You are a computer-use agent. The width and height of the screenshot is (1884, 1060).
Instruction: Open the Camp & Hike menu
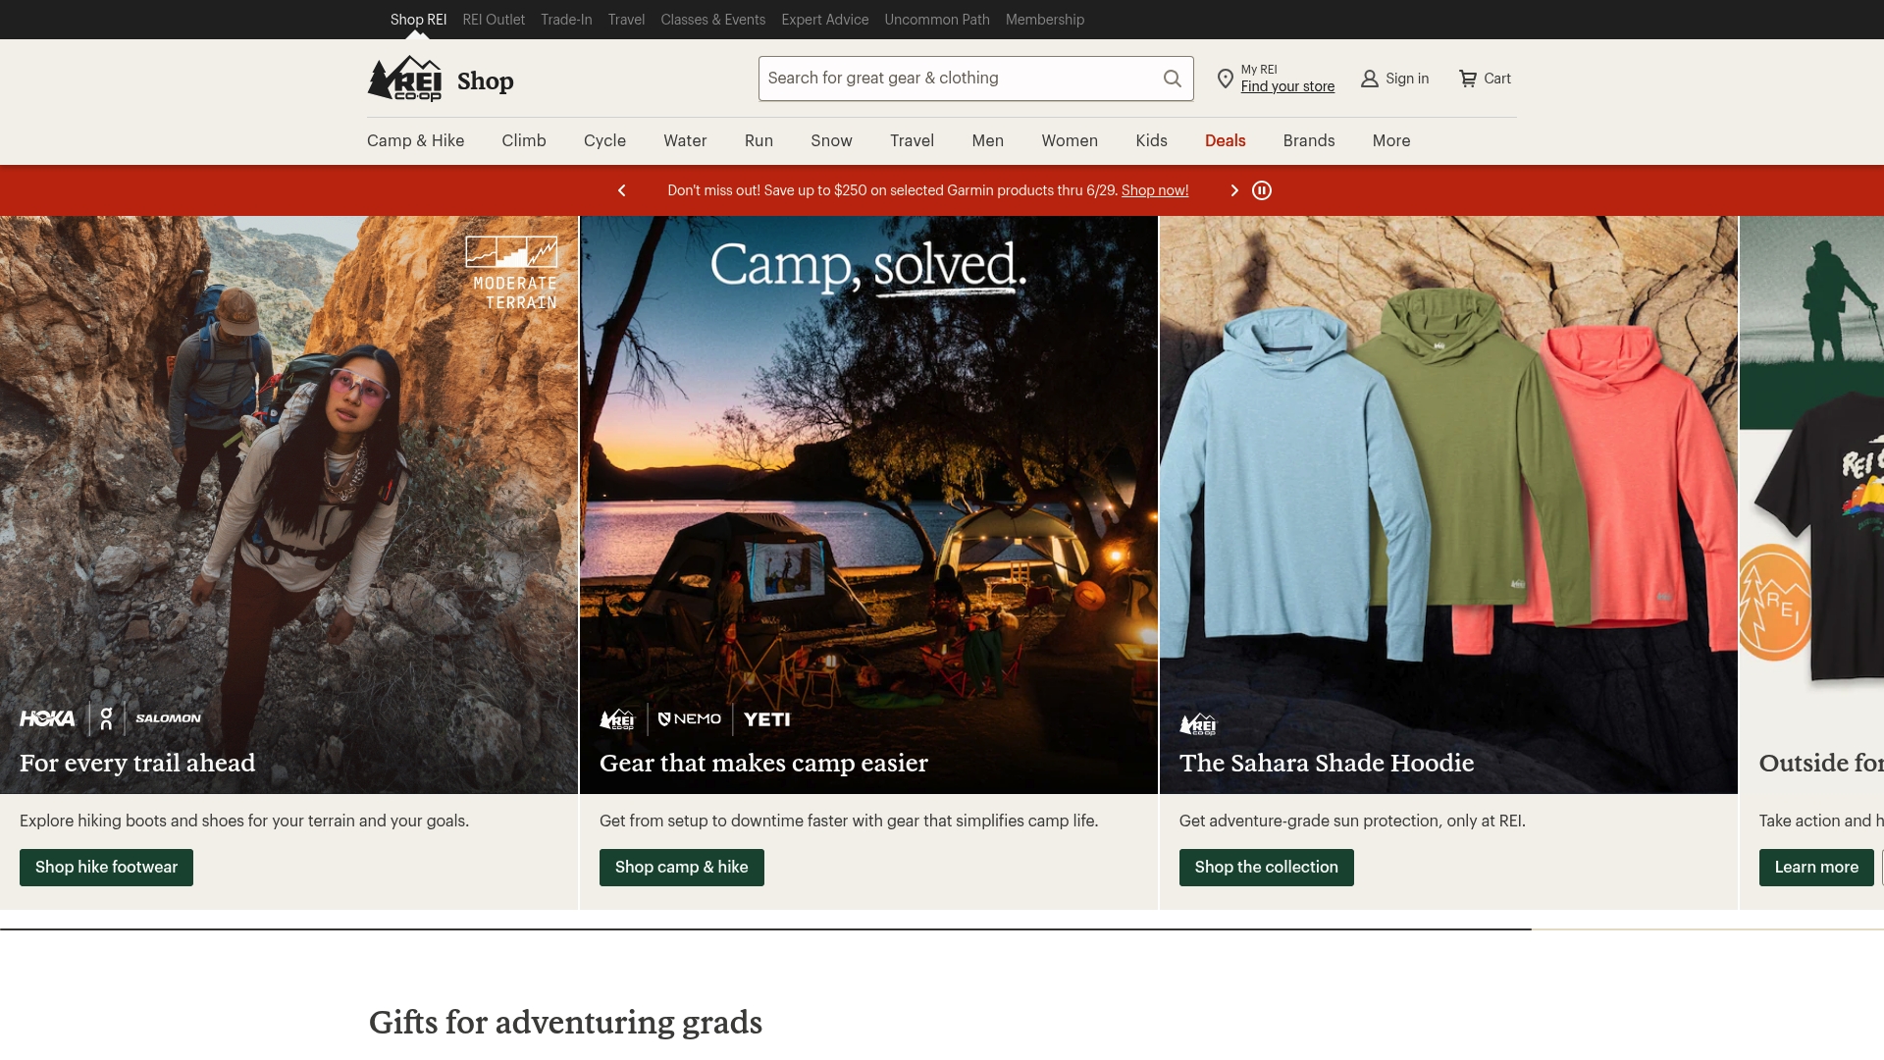[416, 140]
